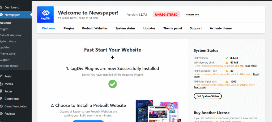Open the Support tab
272x122 pixels.
tap(196, 28)
